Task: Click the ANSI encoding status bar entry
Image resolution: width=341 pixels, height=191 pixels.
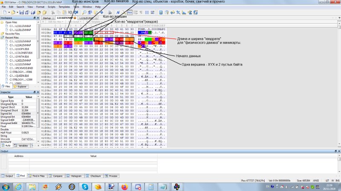Action: point(316,180)
